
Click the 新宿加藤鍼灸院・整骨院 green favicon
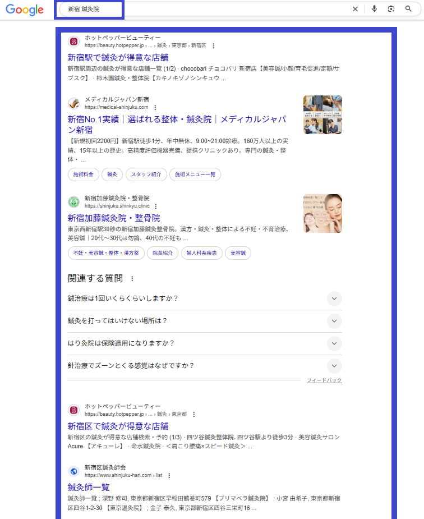(74, 202)
